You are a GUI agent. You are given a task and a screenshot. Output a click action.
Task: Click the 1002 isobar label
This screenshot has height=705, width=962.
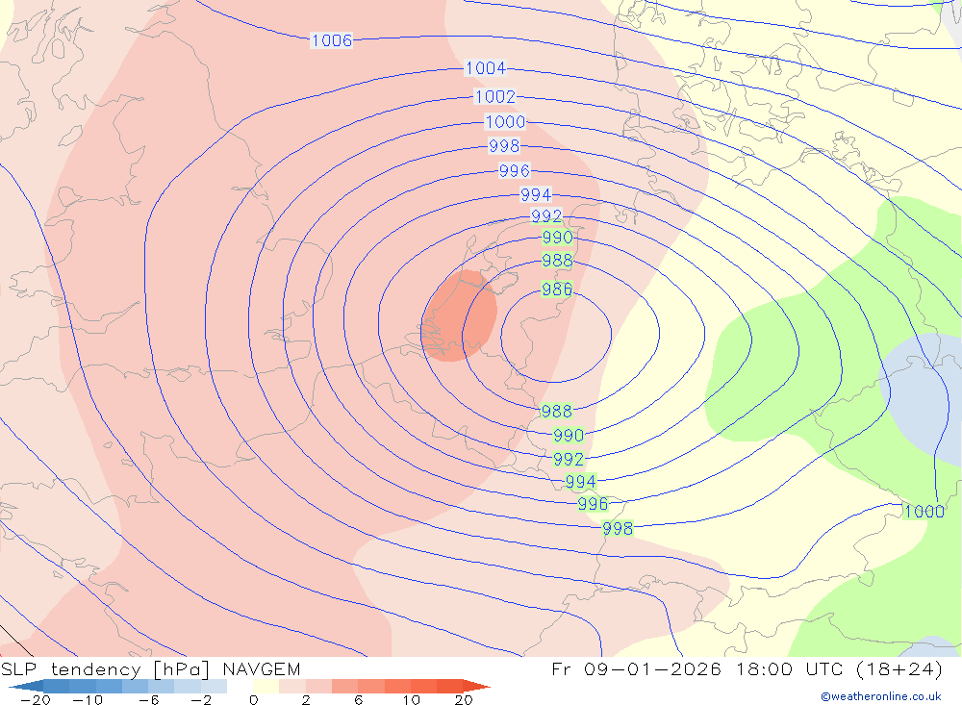pyautogui.click(x=495, y=96)
